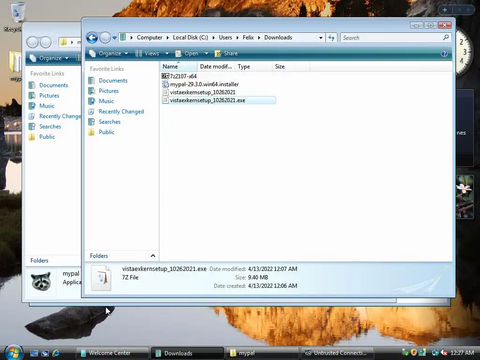
Task: Sort files by the Type column
Action: click(254, 67)
